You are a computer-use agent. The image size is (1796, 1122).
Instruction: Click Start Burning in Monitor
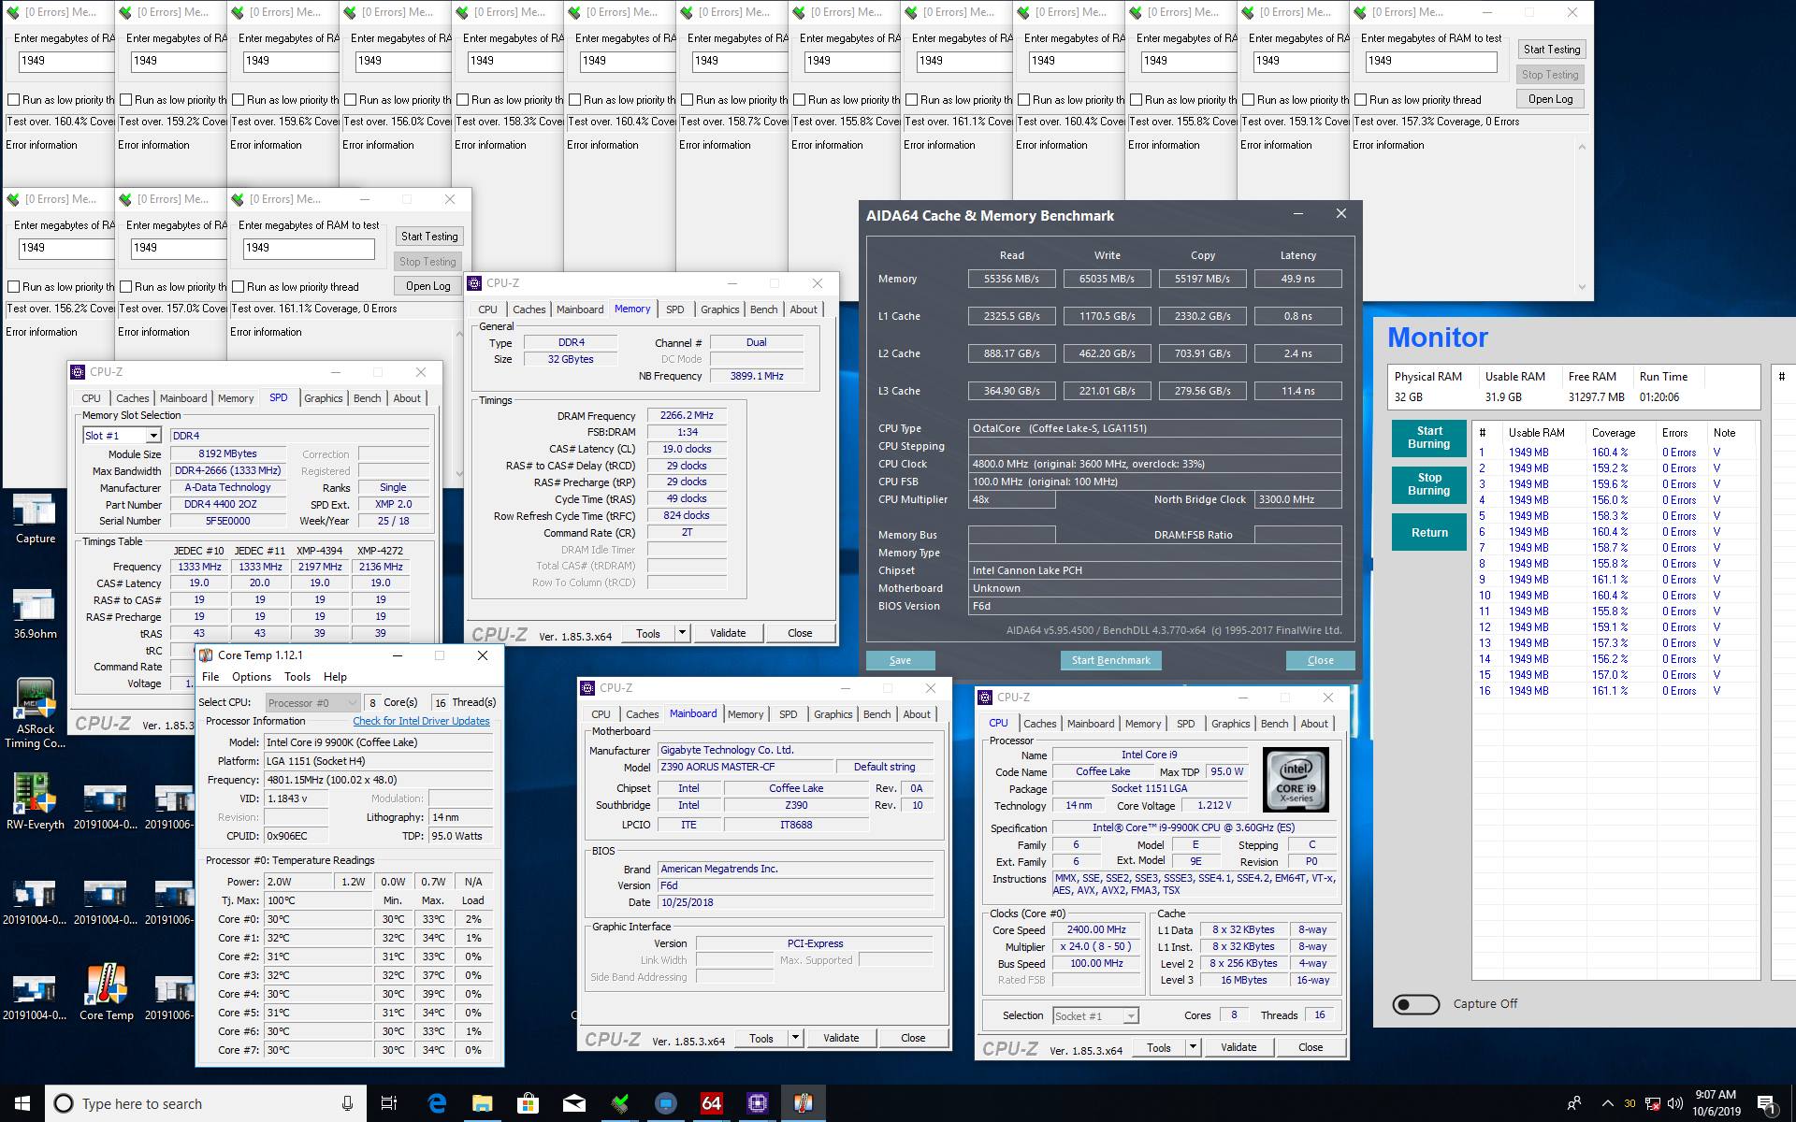coord(1428,438)
